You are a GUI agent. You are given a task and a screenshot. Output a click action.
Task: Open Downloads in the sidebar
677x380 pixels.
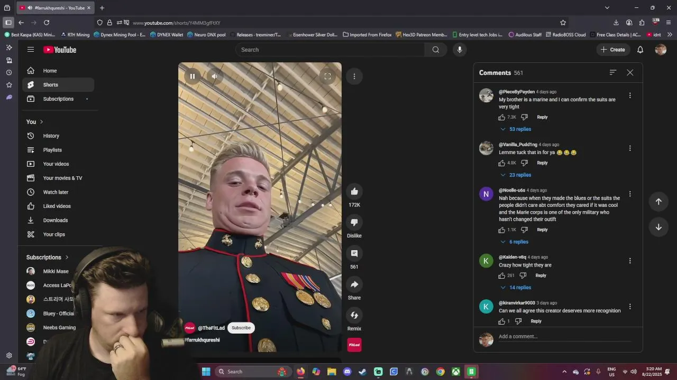[x=58, y=221]
